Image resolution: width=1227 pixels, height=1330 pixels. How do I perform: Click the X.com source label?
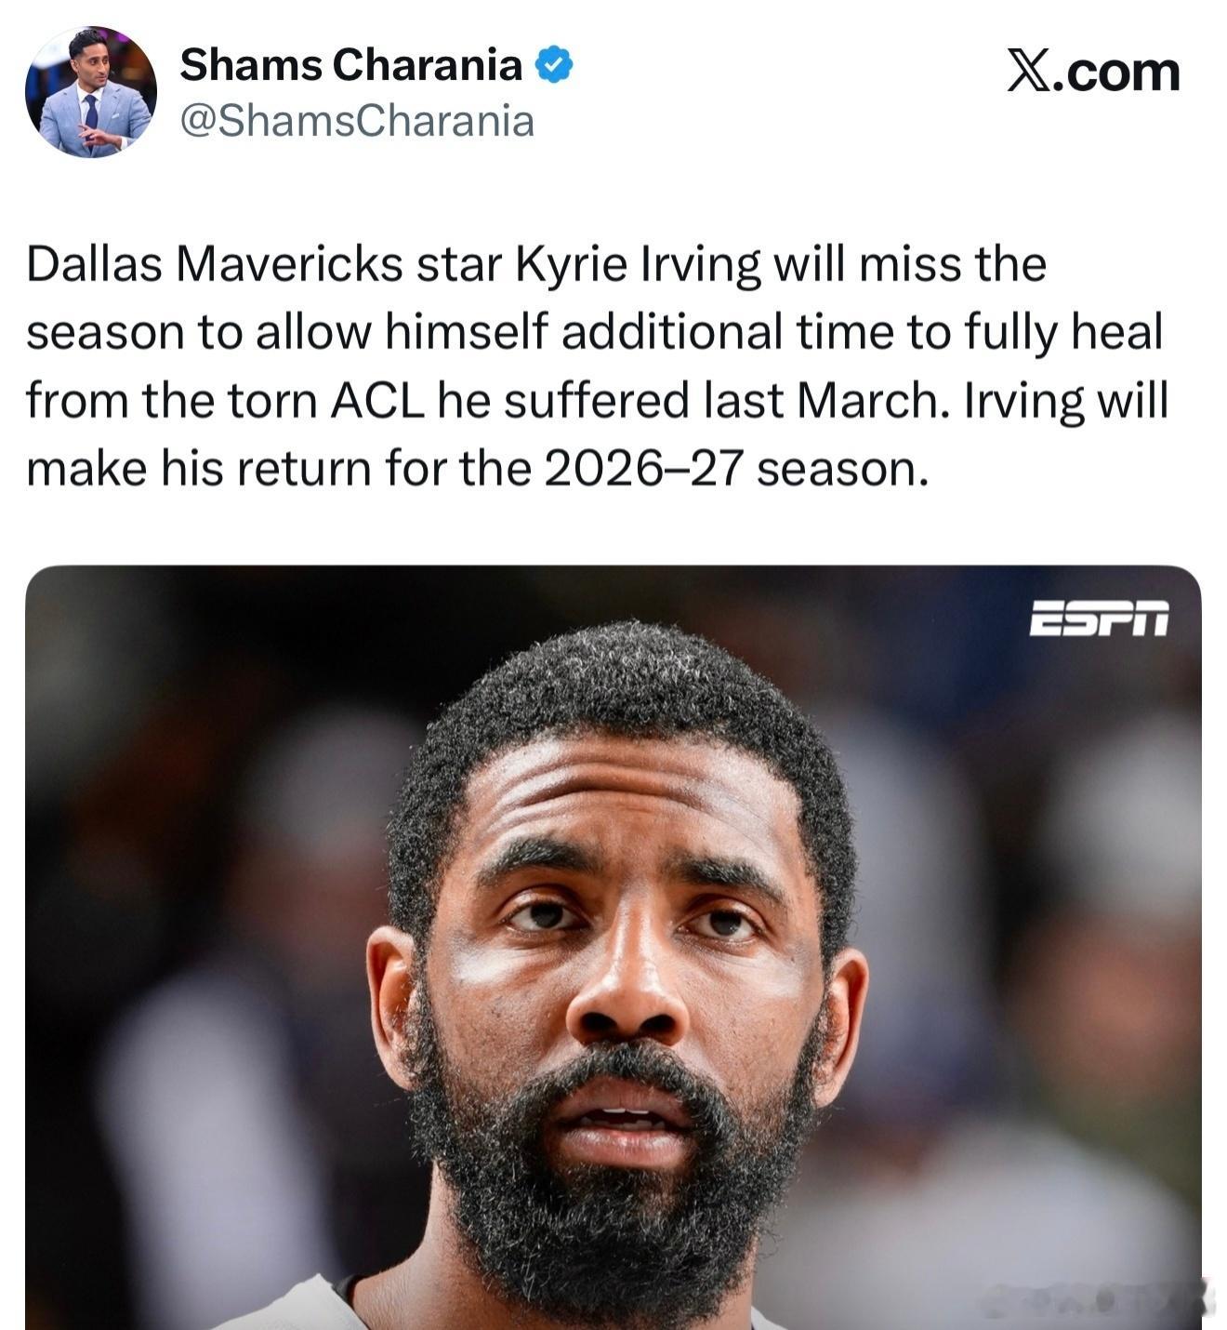[1094, 73]
